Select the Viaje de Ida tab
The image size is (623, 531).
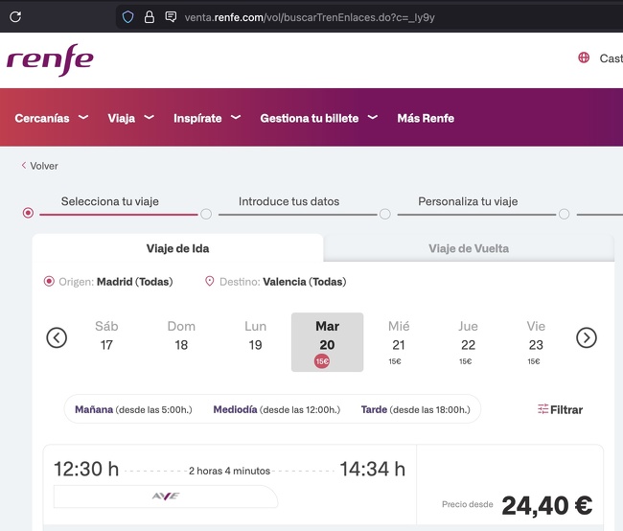177,248
